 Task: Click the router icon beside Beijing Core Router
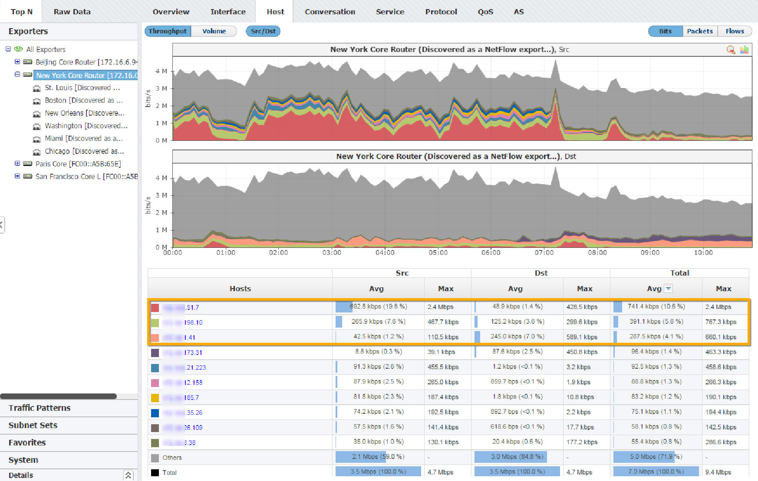[x=27, y=62]
